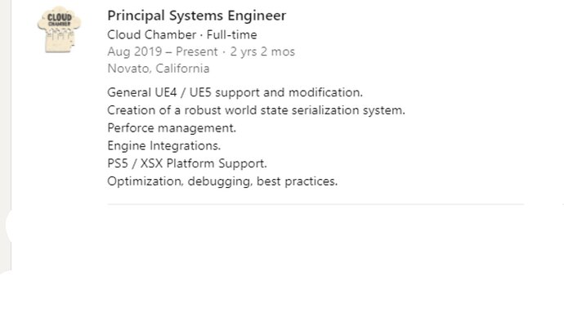Click the Optimization, debugging, best practices line
564x317 pixels.
[222, 181]
